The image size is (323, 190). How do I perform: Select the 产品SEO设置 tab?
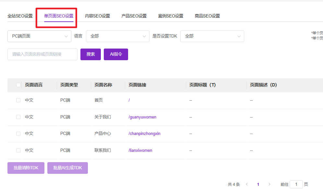coord(134,16)
